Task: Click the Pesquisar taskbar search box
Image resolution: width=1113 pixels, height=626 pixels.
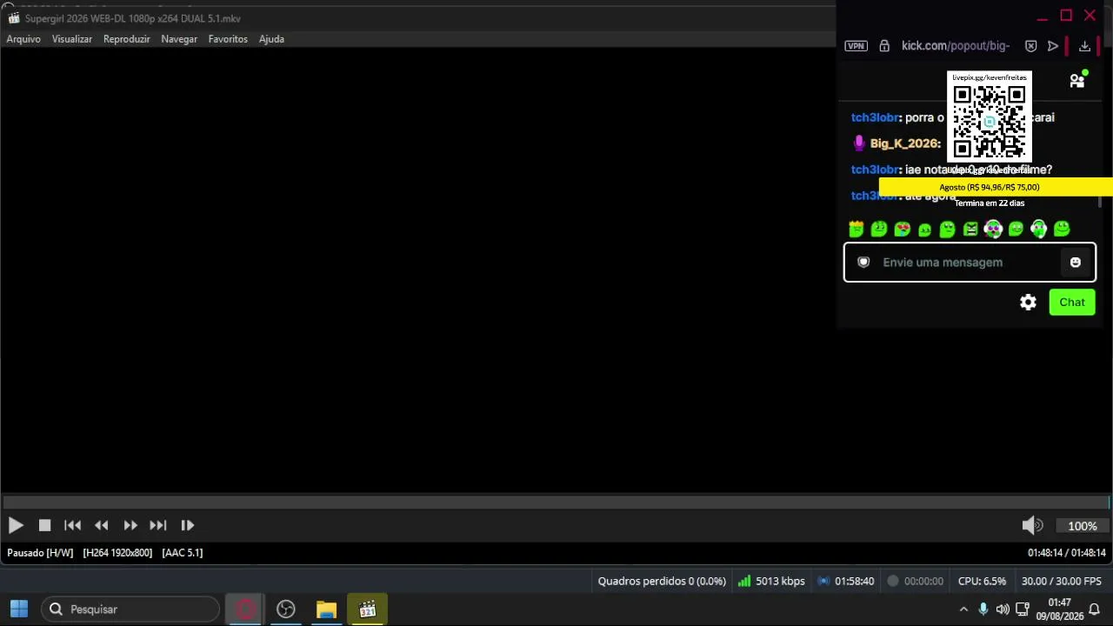Action: [x=130, y=609]
